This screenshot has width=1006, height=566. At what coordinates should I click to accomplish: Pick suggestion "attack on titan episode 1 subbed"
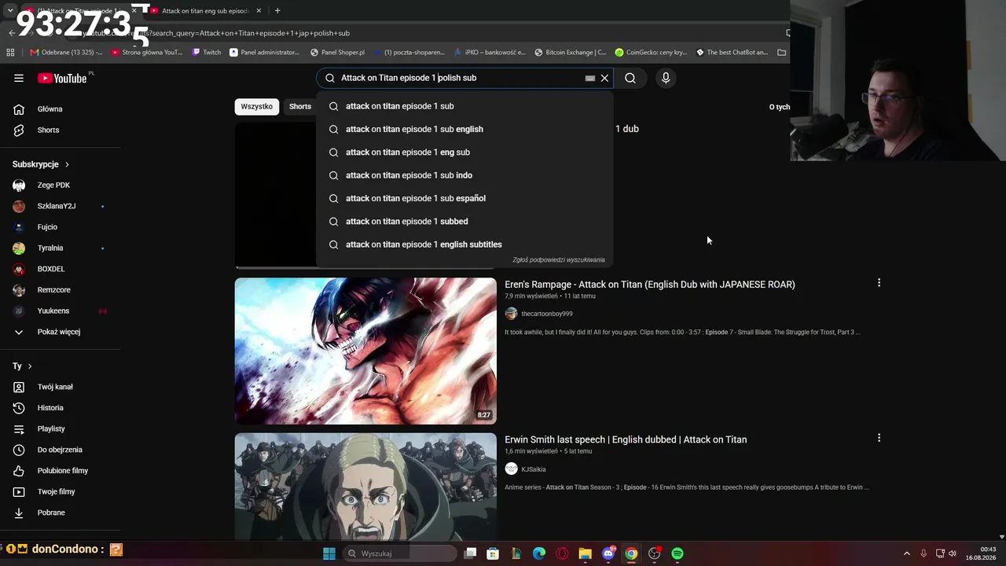(x=464, y=221)
